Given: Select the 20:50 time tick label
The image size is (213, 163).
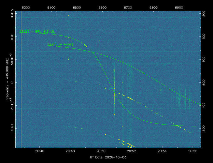Looking at the screenshot, I should (101, 151).
